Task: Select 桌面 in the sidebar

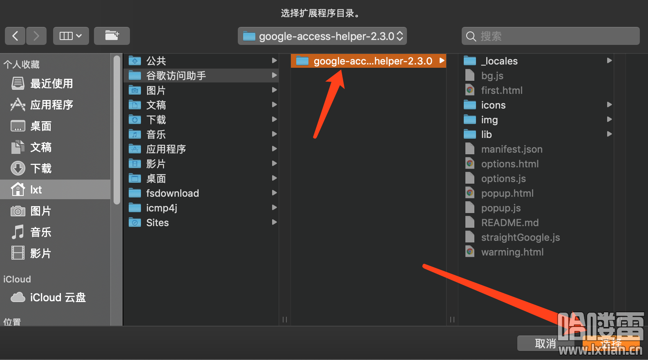Action: pos(55,126)
